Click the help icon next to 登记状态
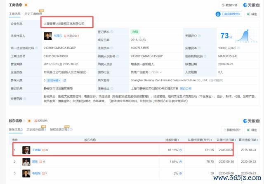The width and height of the screenshot is (264, 184). pos(112,32)
